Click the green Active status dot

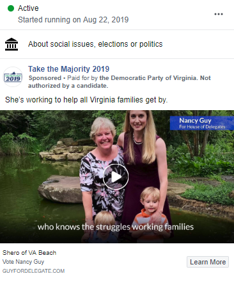tap(11, 8)
